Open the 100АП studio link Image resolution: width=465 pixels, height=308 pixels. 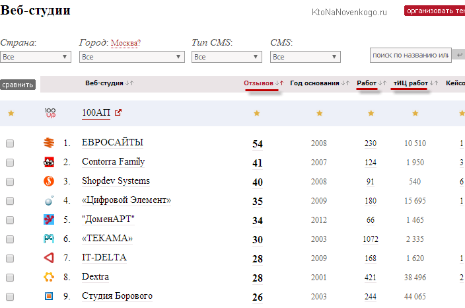pyautogui.click(x=96, y=113)
